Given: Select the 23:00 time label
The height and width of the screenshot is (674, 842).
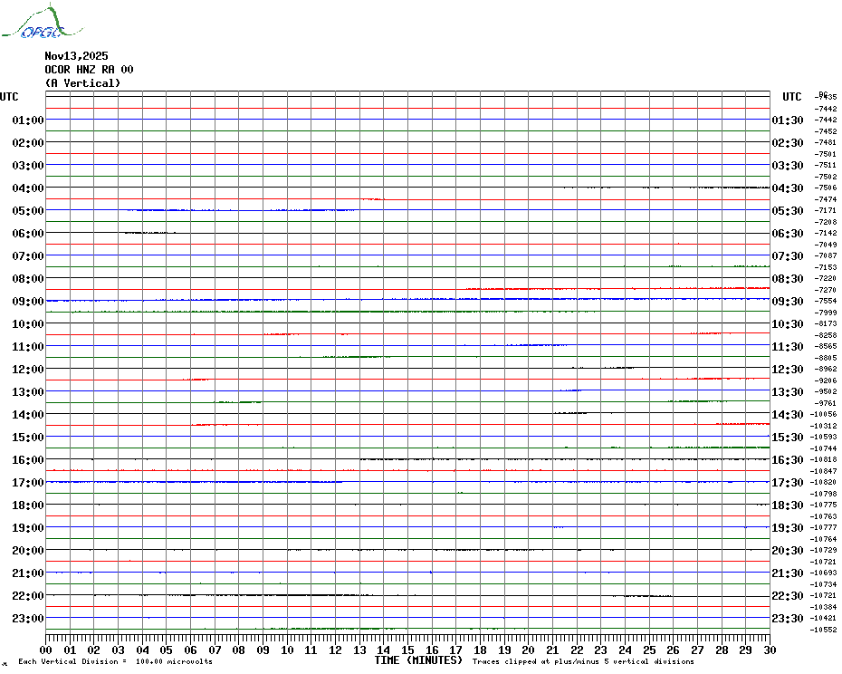Looking at the screenshot, I should tap(28, 619).
